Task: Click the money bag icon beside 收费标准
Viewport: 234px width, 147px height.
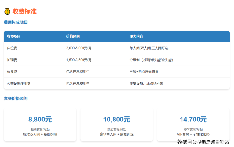Action: tap(7, 12)
